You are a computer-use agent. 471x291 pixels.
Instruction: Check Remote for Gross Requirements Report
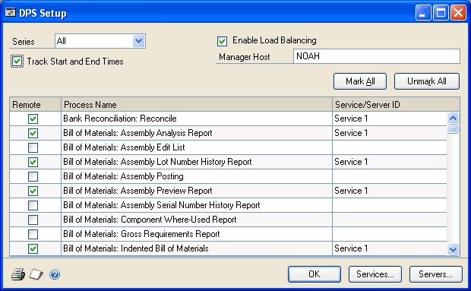point(33,234)
